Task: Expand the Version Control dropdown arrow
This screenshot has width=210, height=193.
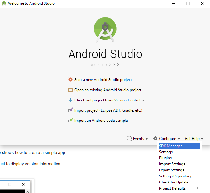Action: coord(143,100)
